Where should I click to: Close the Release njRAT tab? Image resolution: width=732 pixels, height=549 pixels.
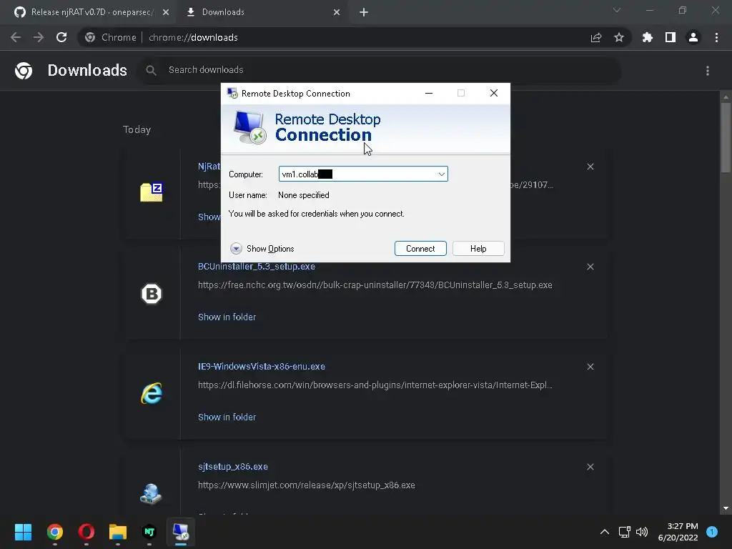coord(166,12)
